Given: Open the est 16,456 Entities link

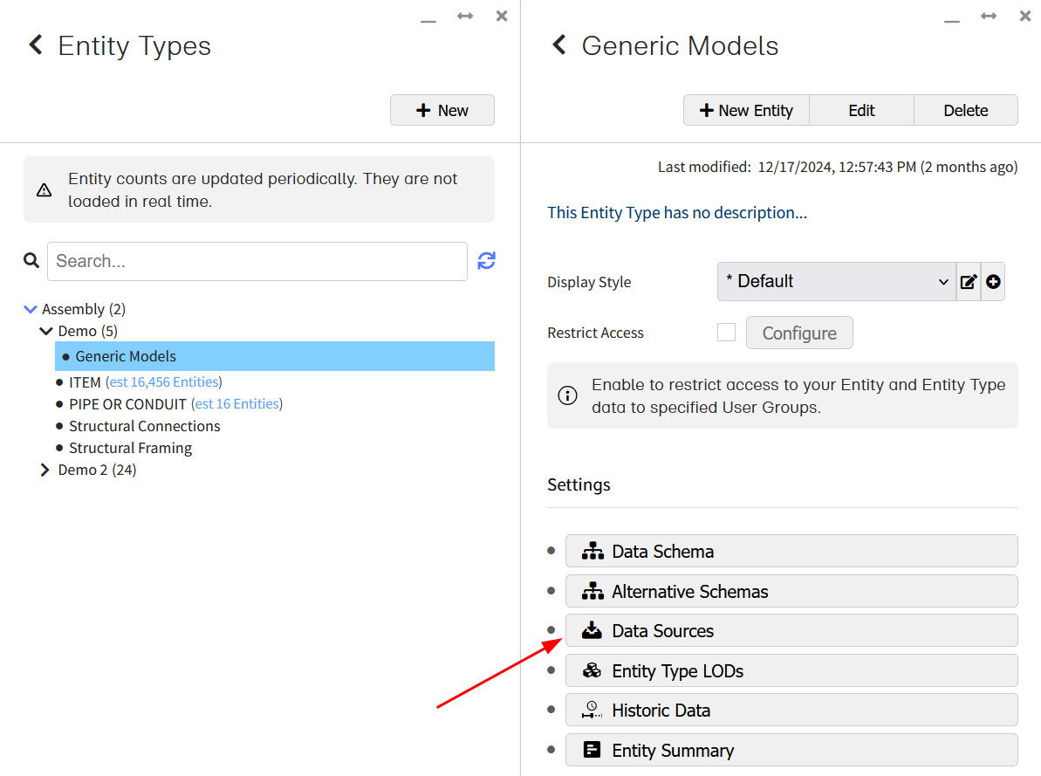Looking at the screenshot, I should coord(164,381).
